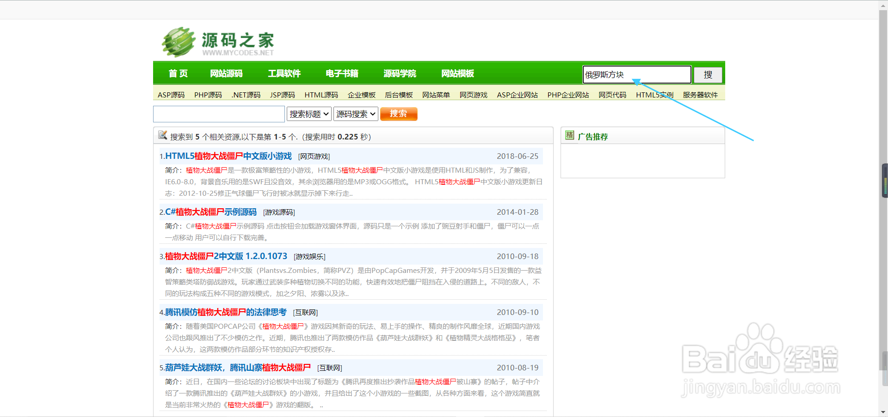Click the [网页游戏] tag of result 1

point(314,157)
